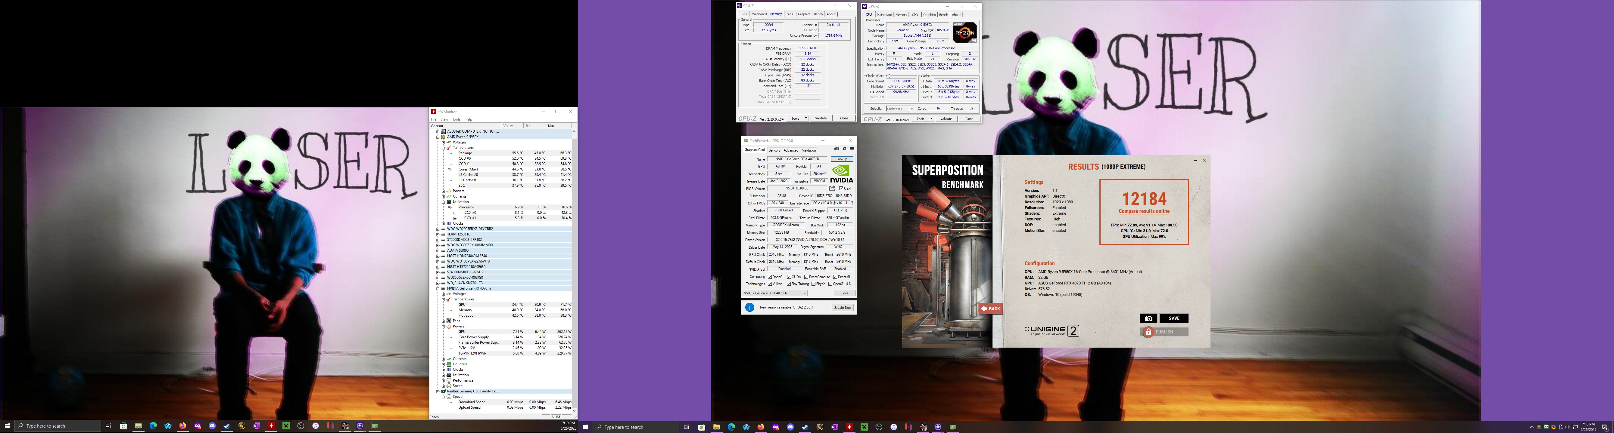Toggle Ray Tracing checkbox in GPU-Z
Screen dimensions: 1614x433
[788, 284]
